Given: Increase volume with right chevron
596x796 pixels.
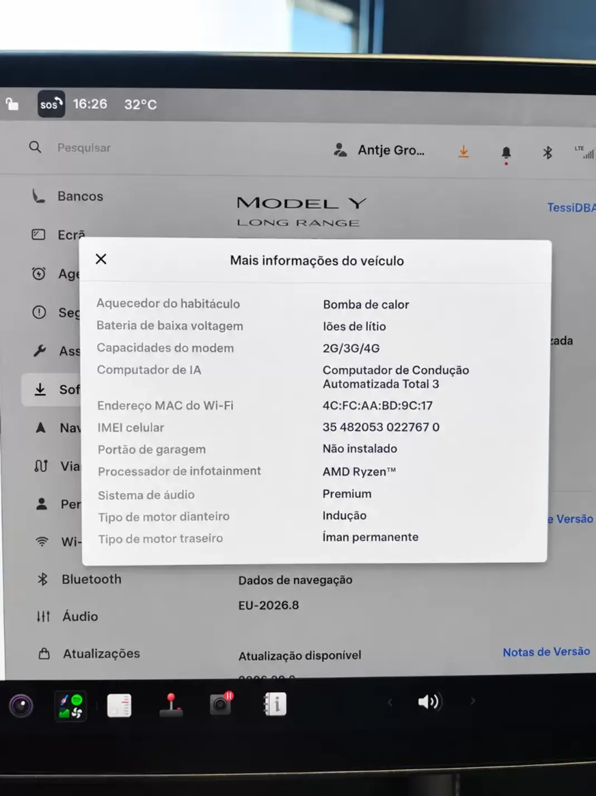Looking at the screenshot, I should (472, 701).
